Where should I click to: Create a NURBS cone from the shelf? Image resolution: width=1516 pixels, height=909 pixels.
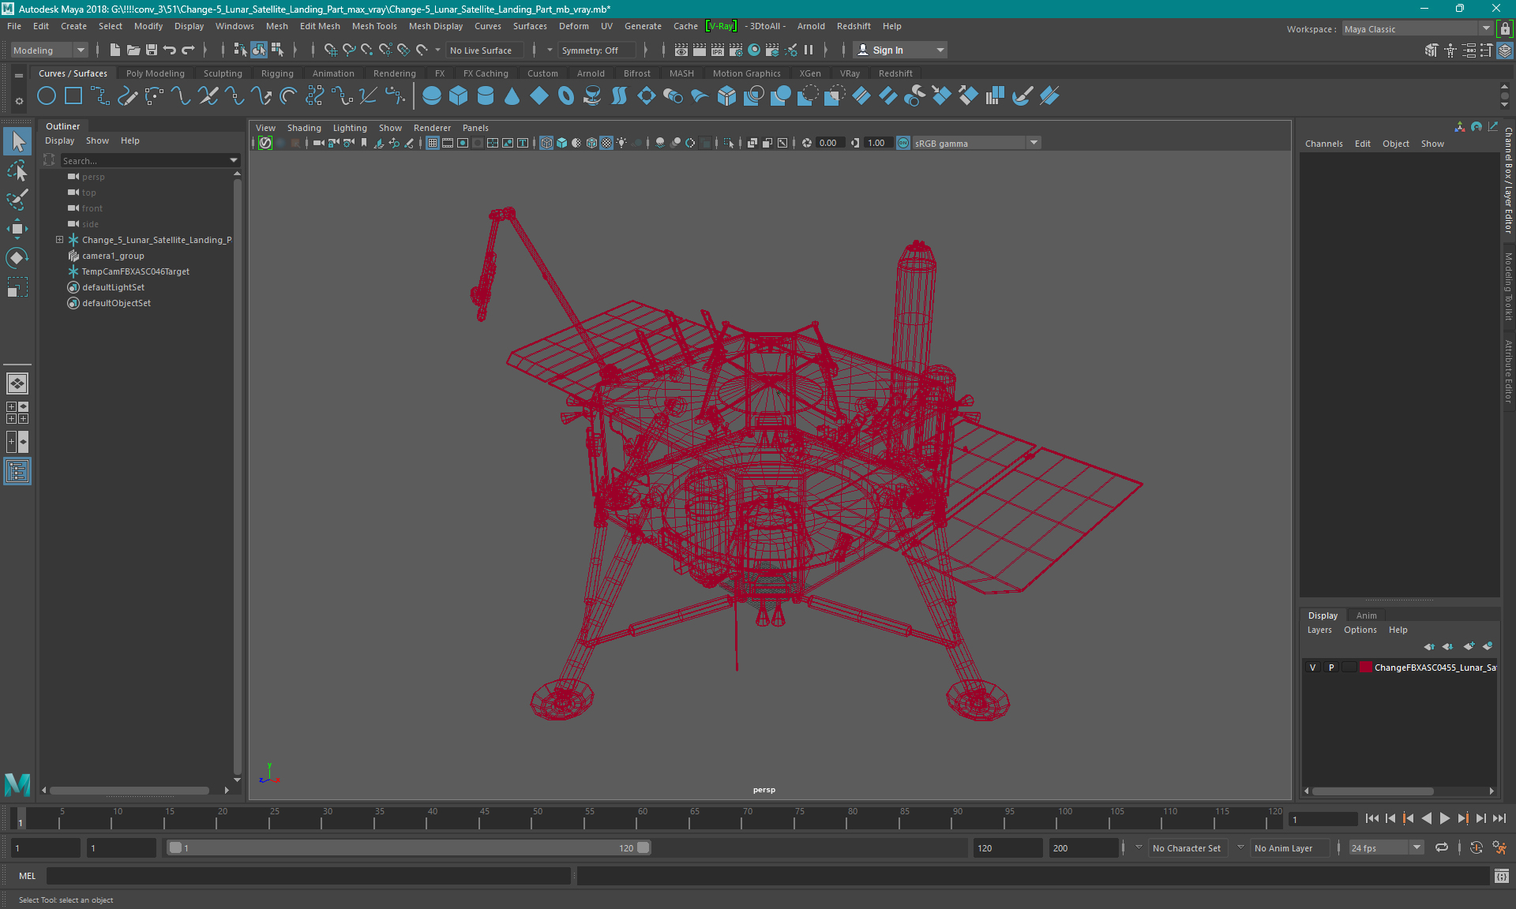tap(512, 96)
